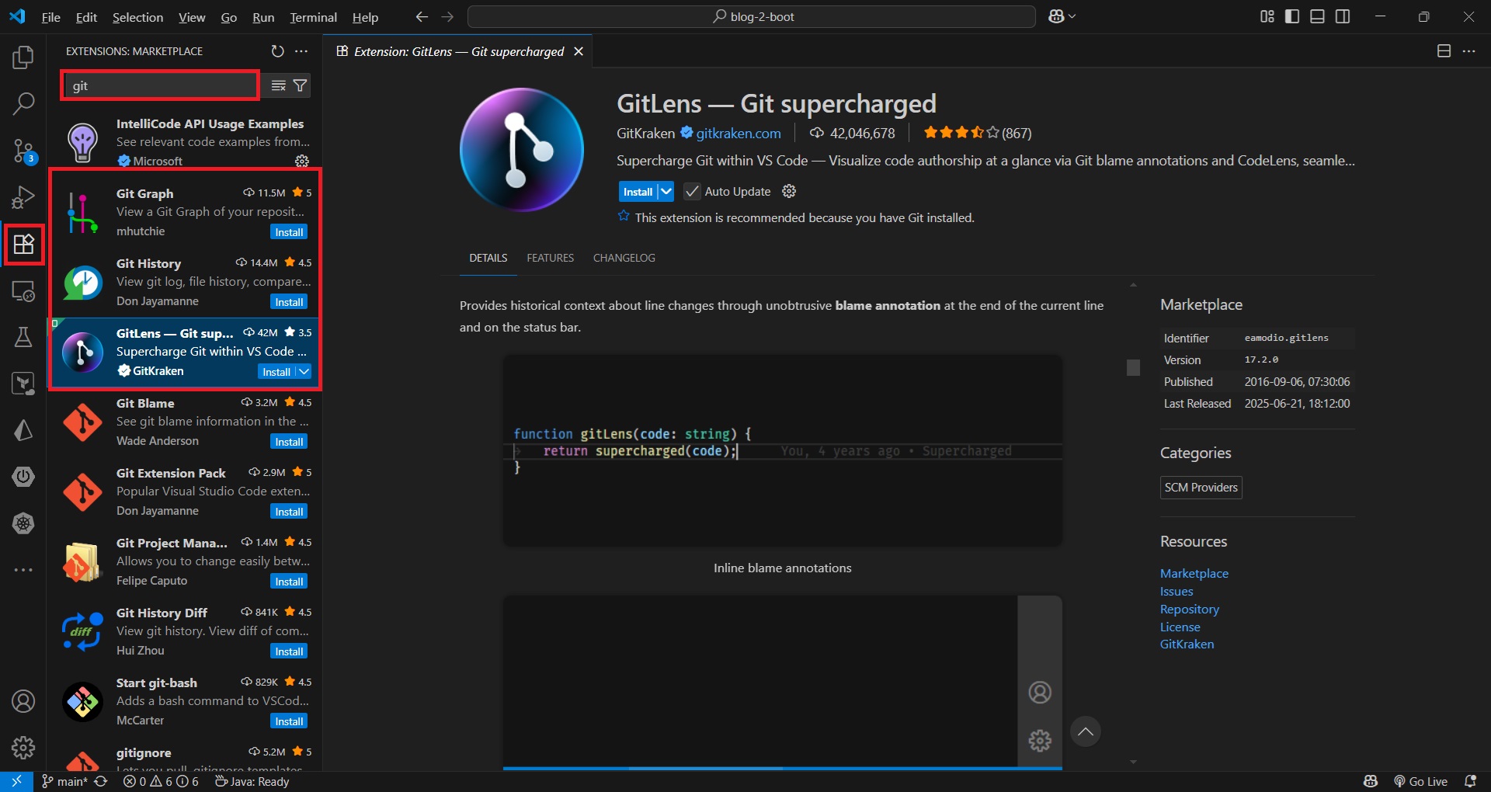Open the Help menu
The width and height of the screenshot is (1491, 792).
[x=365, y=17]
